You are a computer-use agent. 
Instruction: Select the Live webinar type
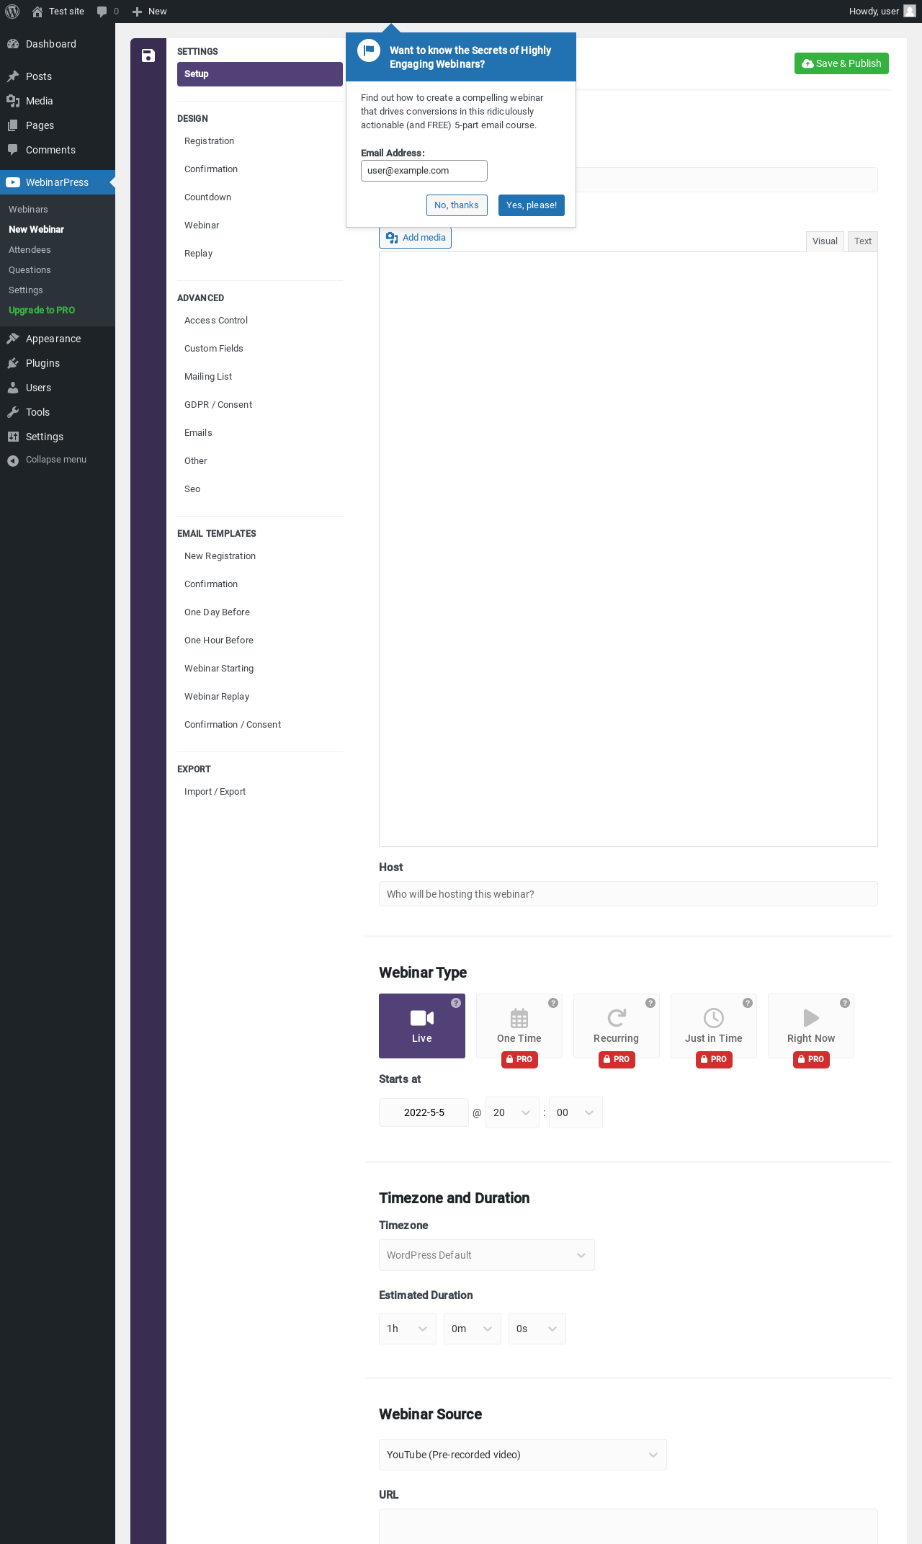pos(422,1026)
